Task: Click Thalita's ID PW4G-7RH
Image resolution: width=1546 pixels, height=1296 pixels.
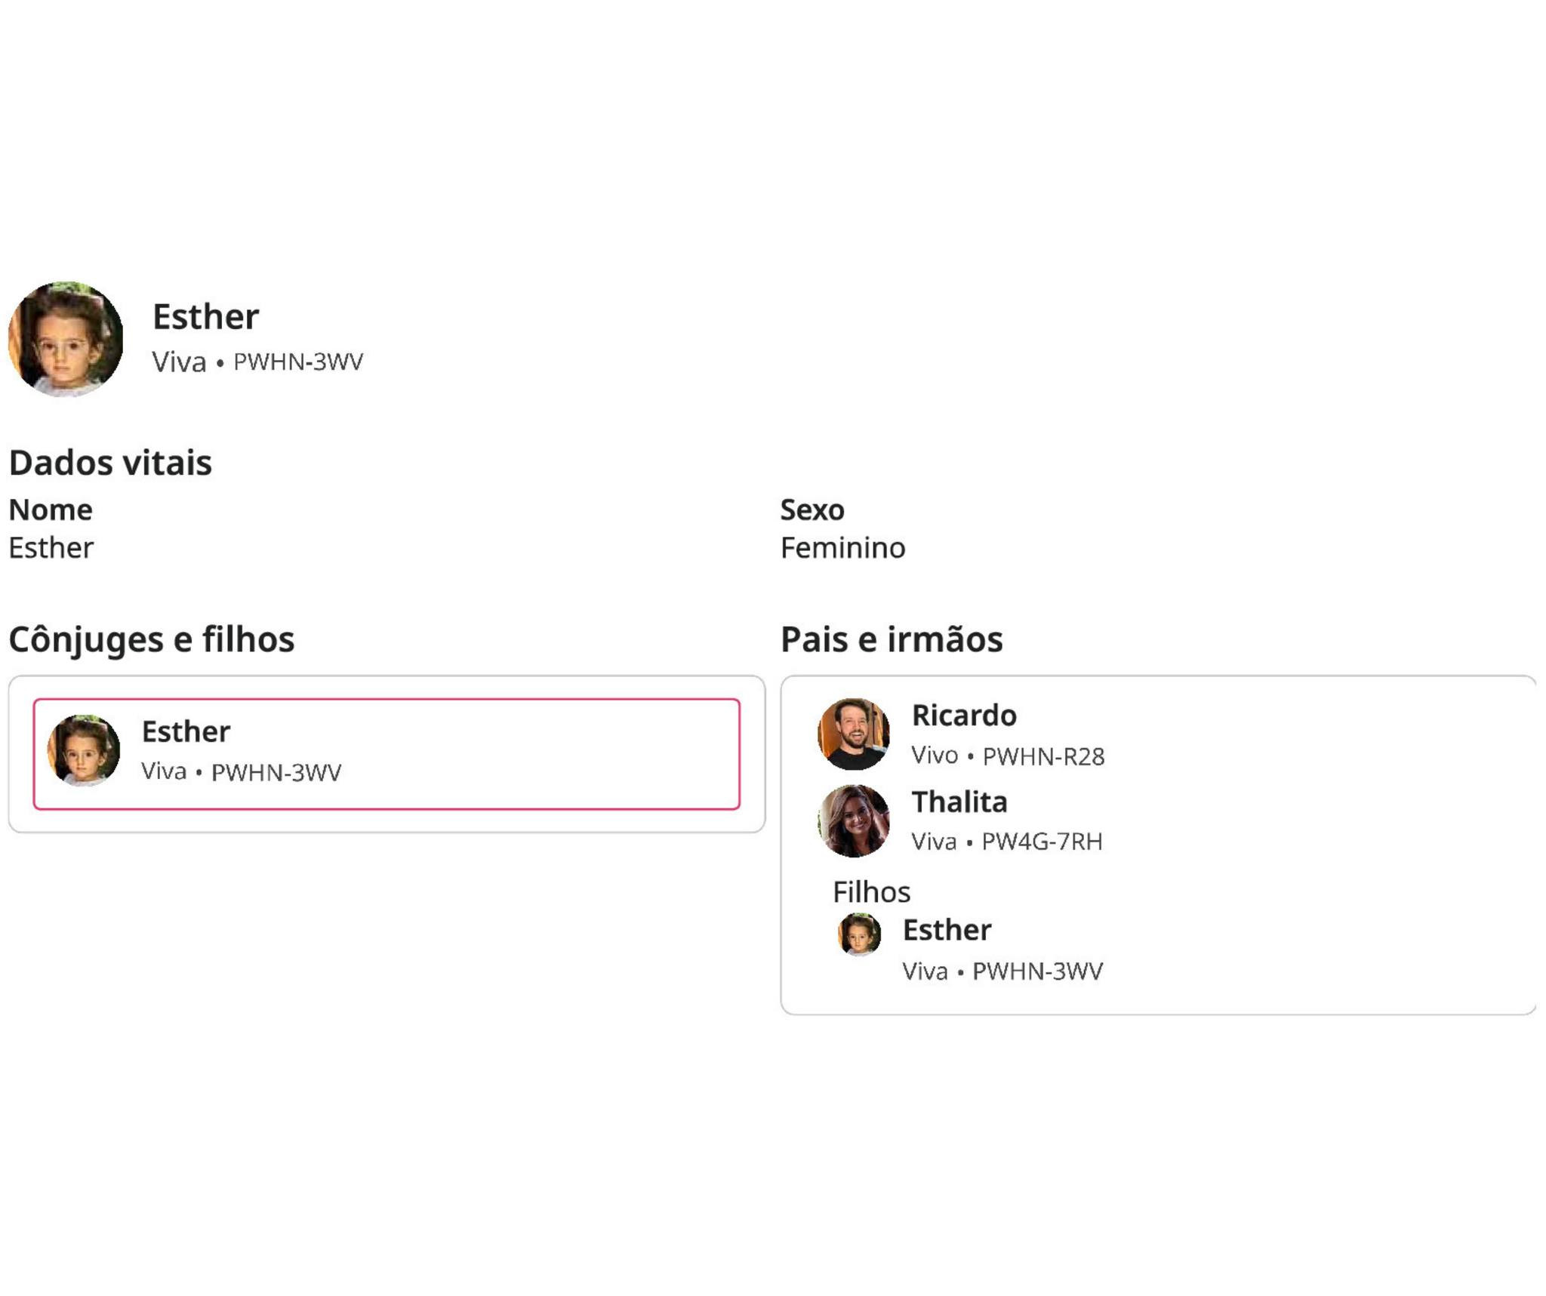Action: [x=1042, y=842]
